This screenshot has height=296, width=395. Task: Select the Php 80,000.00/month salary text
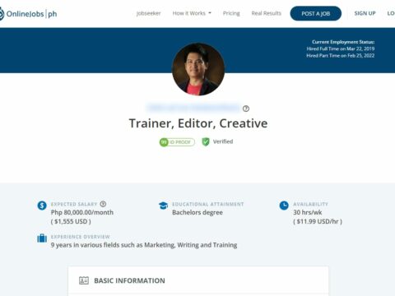82,212
